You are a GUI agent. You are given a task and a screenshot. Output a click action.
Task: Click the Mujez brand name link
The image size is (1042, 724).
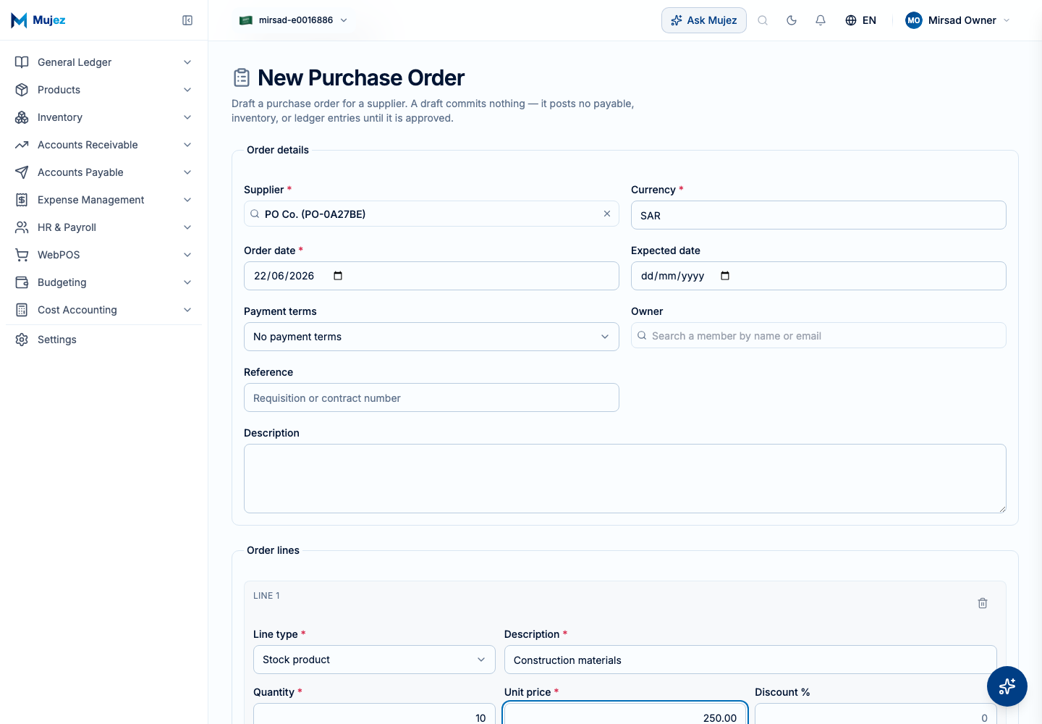(49, 20)
